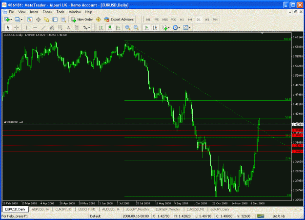
Task: Select the Equidistant Channel tool
Action: pos(52,28)
